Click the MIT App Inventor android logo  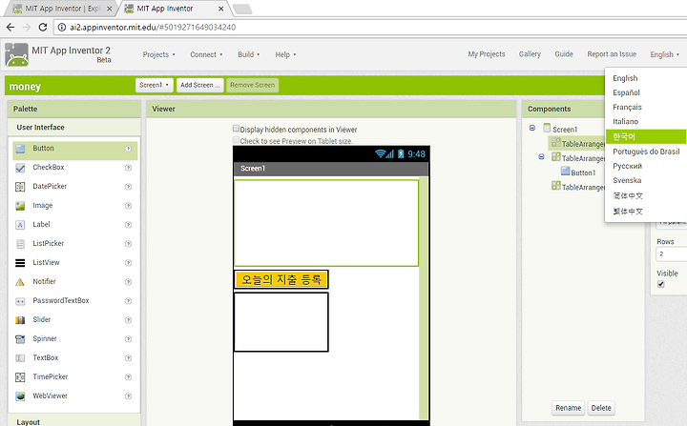point(16,54)
